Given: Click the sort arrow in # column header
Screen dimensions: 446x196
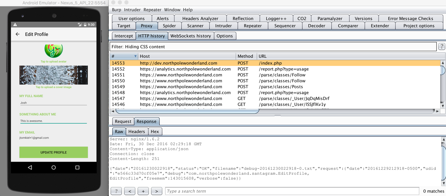Looking at the screenshot, I should pyautogui.click(x=135, y=56).
